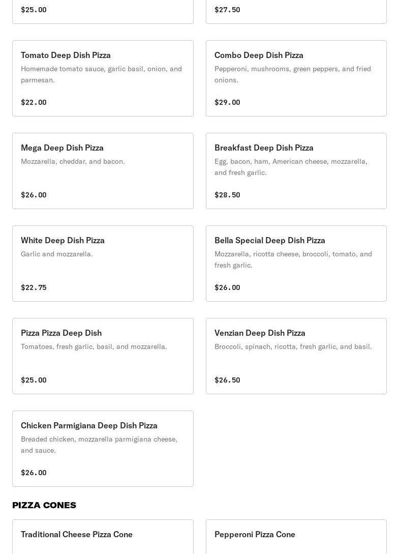This screenshot has height=554, width=399.
Task: Select Combo Deep Dish Pizza card
Action: pyautogui.click(x=296, y=78)
